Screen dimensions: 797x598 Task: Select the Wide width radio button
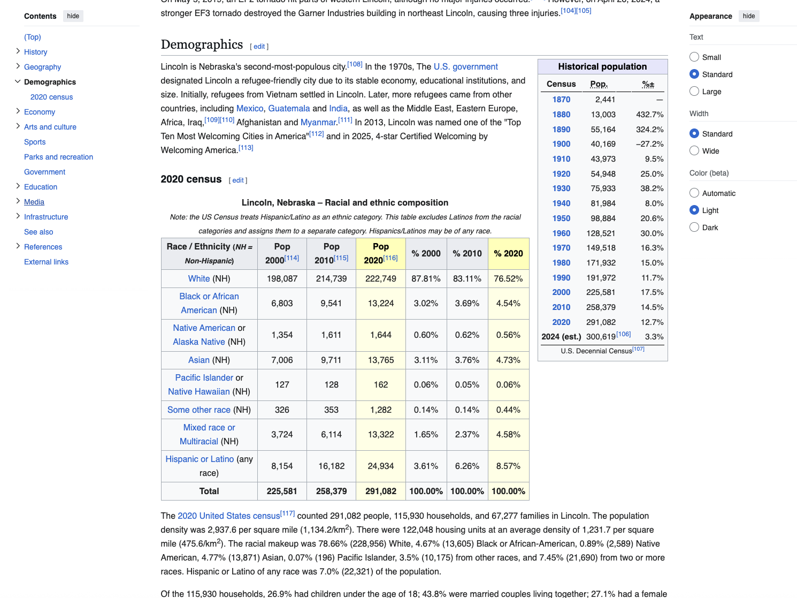(694, 150)
